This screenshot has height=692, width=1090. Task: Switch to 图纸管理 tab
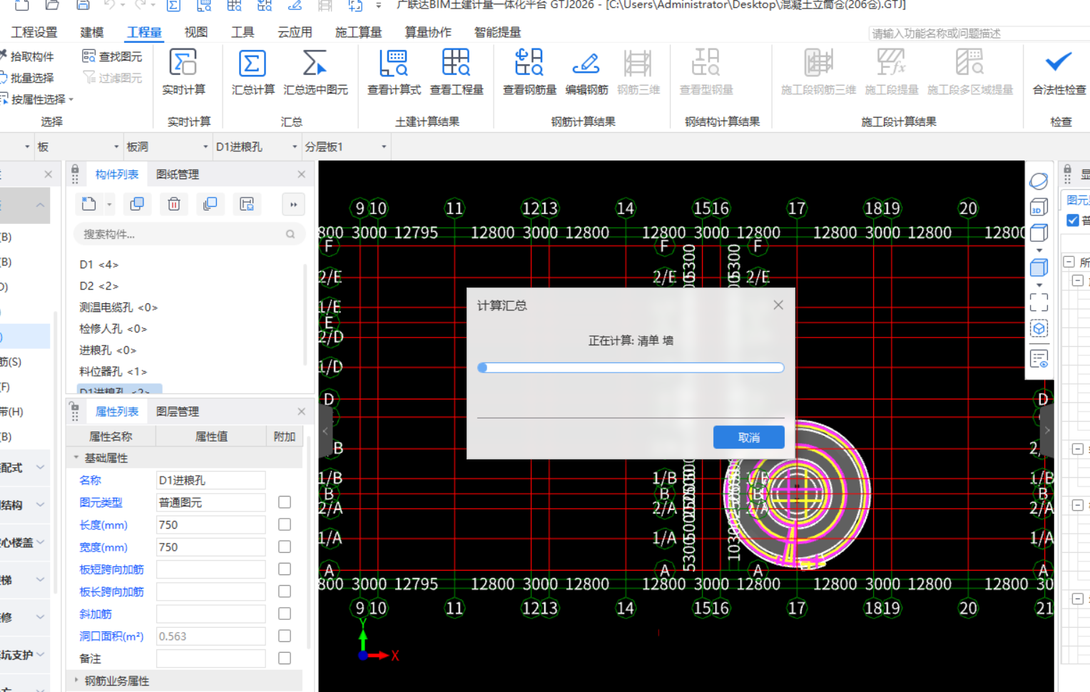coord(178,174)
